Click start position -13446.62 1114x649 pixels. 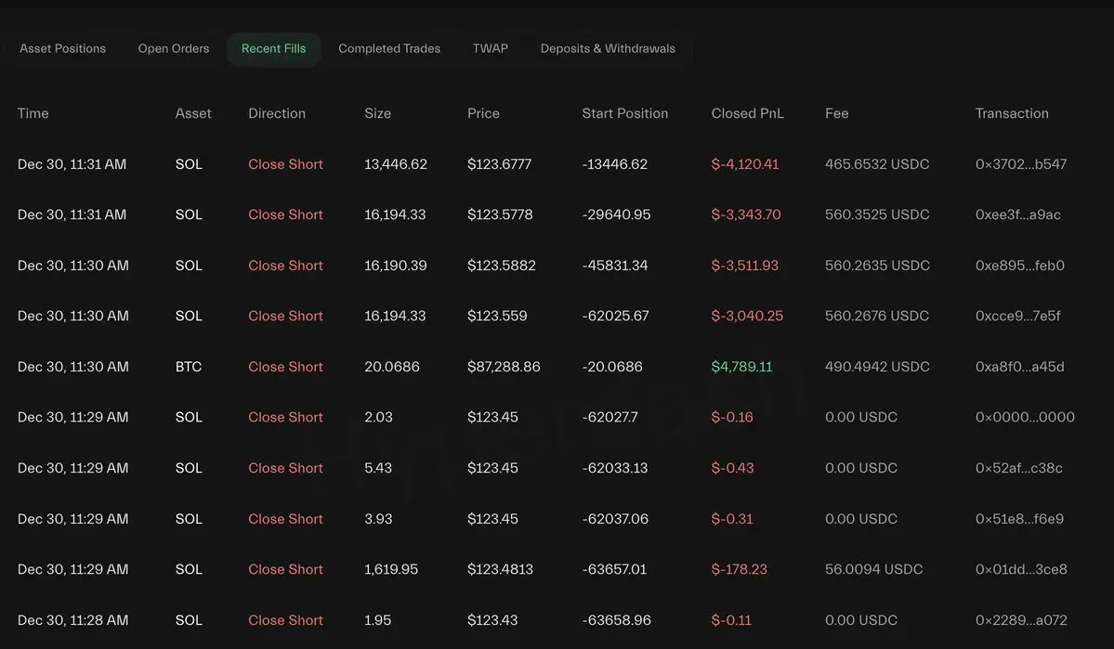click(x=614, y=164)
